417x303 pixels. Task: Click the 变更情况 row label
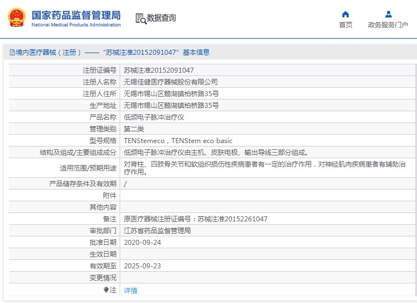tap(103, 277)
